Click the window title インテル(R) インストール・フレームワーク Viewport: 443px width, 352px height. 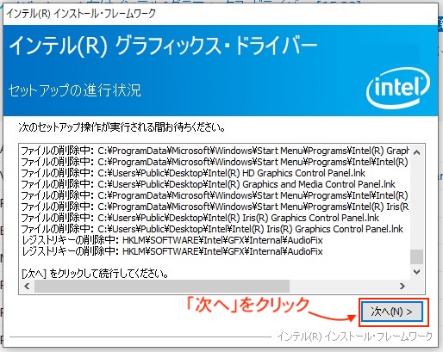pos(81,14)
